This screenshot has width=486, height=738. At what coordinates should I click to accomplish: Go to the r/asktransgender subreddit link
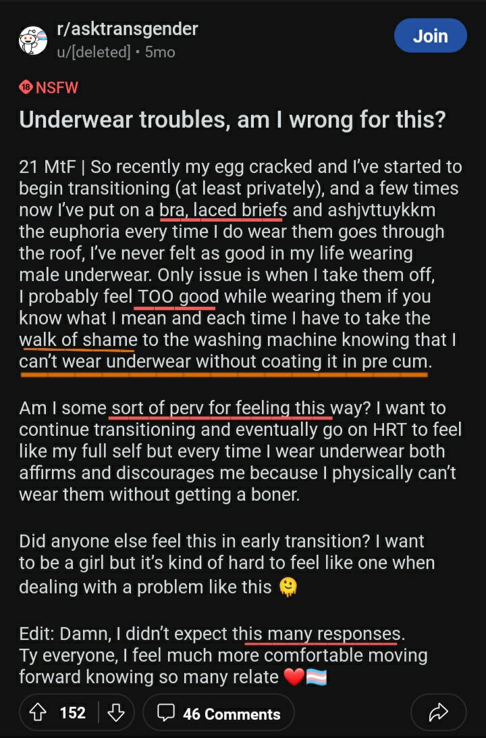point(128,29)
